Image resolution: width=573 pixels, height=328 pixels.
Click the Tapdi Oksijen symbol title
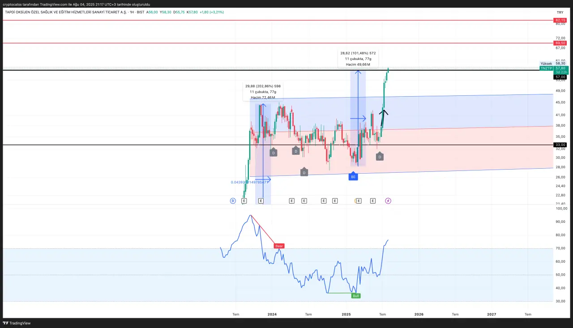(65, 12)
